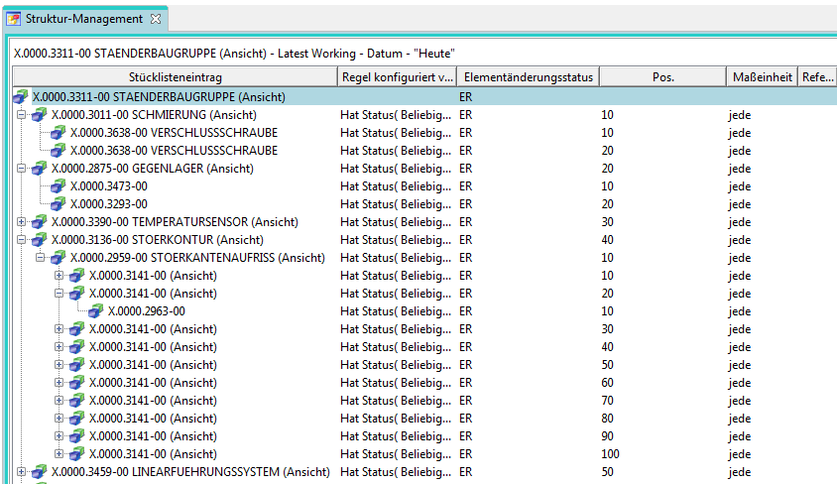Image resolution: width=837 pixels, height=484 pixels.
Task: Collapse the SCHMIERUNG tree node
Action: [x=22, y=115]
